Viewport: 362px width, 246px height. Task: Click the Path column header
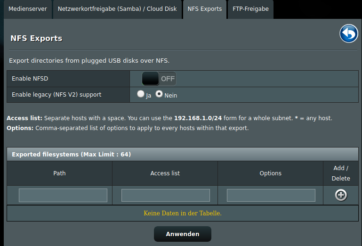pyautogui.click(x=60, y=173)
